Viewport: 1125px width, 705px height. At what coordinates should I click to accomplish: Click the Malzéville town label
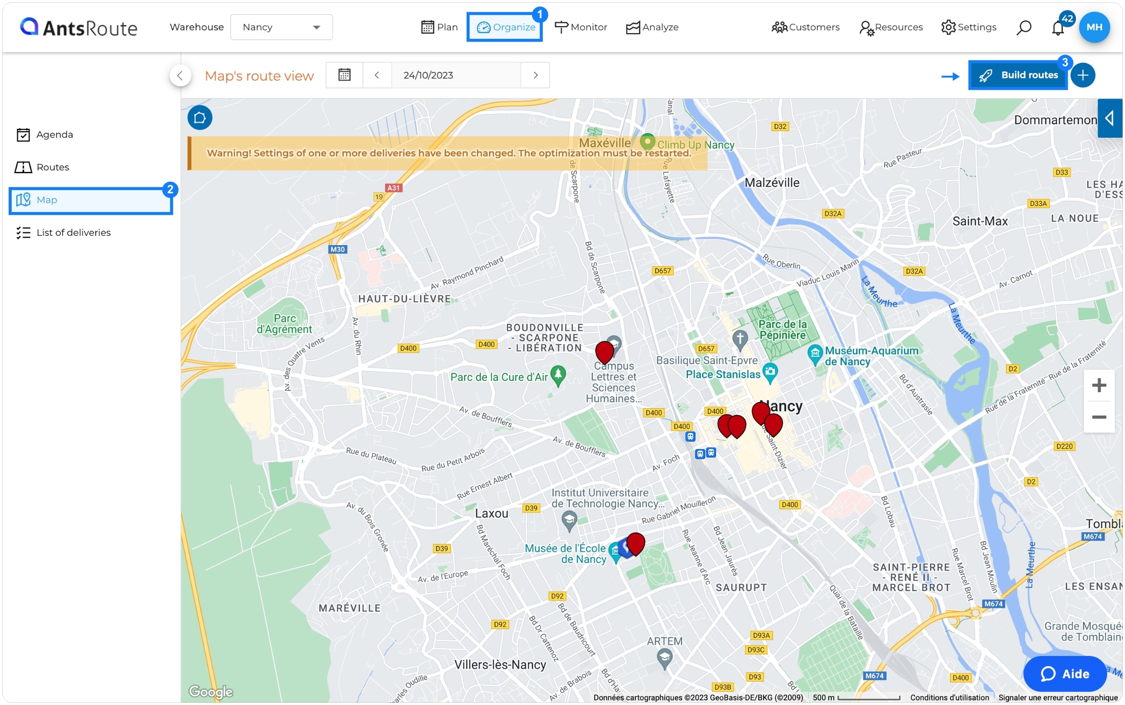click(771, 183)
